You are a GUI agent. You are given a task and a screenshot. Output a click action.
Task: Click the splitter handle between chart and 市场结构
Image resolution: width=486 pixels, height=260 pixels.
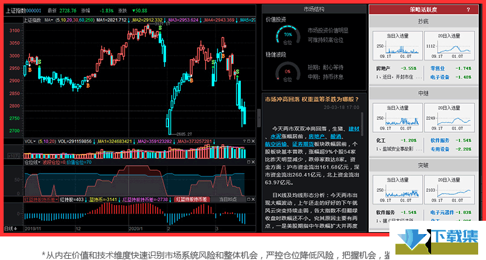(259, 118)
